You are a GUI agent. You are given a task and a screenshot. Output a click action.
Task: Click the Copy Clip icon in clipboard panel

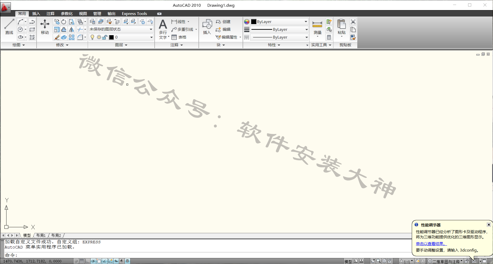(x=353, y=30)
